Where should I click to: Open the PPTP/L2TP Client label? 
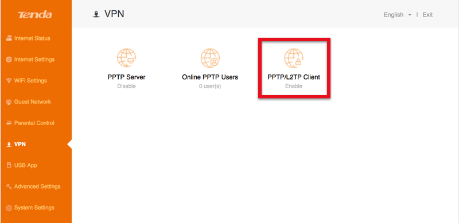294,77
